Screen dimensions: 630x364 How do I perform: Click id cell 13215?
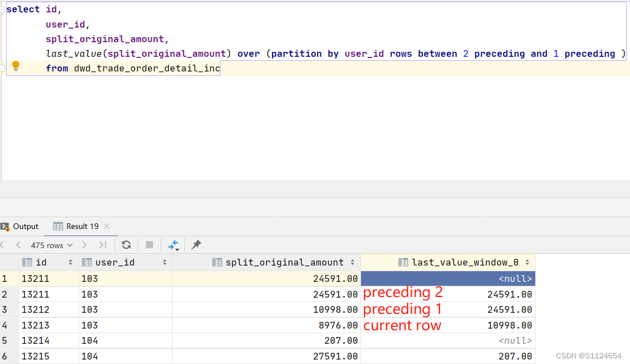click(x=49, y=356)
